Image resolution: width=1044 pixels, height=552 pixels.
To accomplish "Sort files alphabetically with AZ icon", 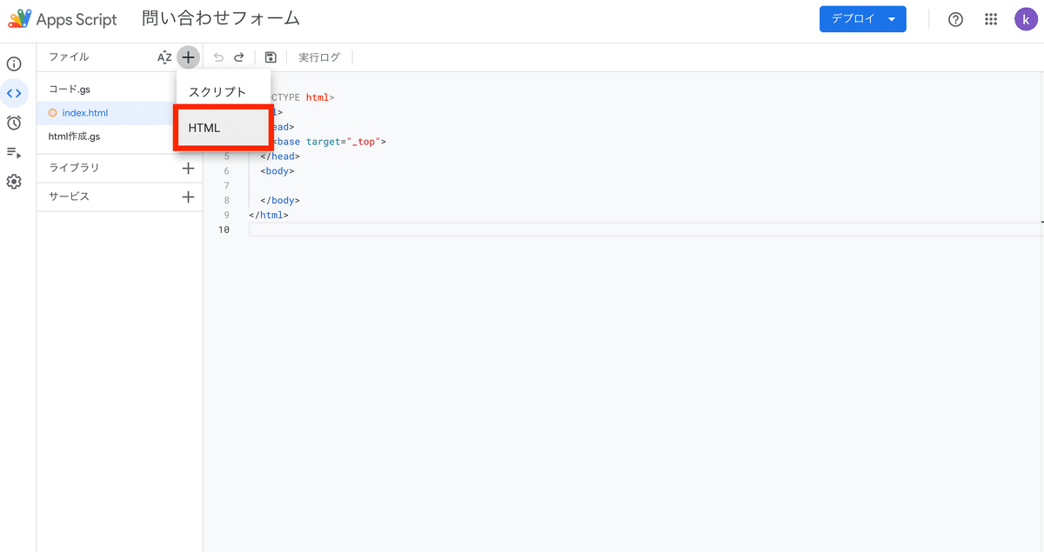I will pyautogui.click(x=164, y=57).
